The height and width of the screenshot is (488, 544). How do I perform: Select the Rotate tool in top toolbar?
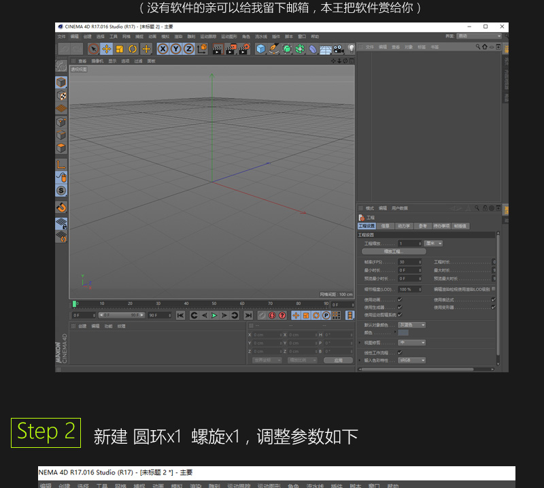pyautogui.click(x=133, y=49)
